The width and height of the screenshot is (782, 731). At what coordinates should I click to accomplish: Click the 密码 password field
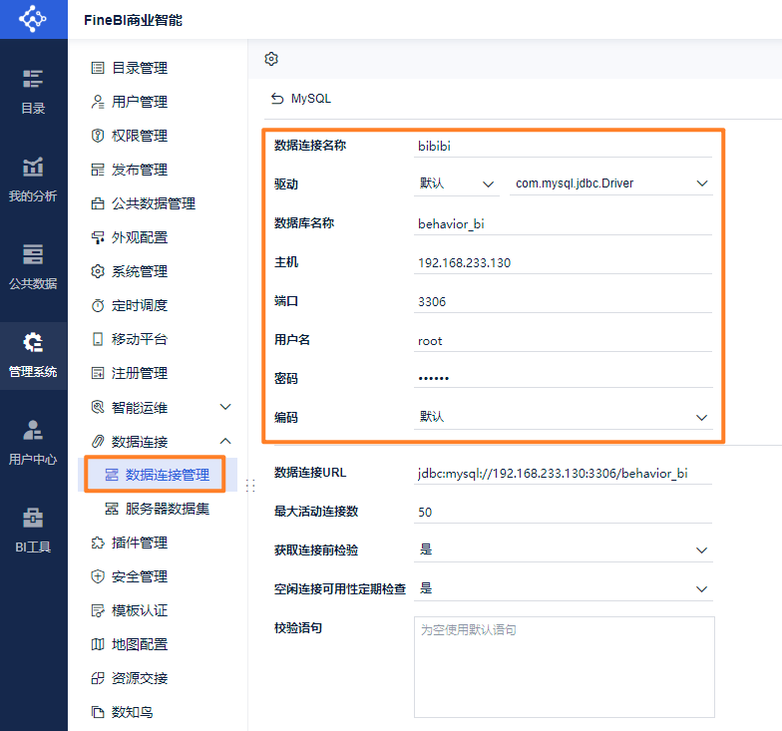(563, 377)
